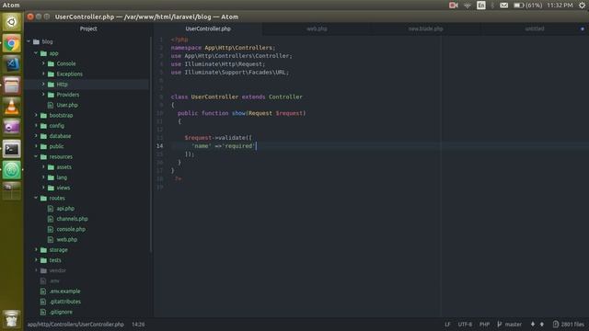The width and height of the screenshot is (589, 331).
Task: Click the git branch icon for master
Action: pyautogui.click(x=499, y=324)
